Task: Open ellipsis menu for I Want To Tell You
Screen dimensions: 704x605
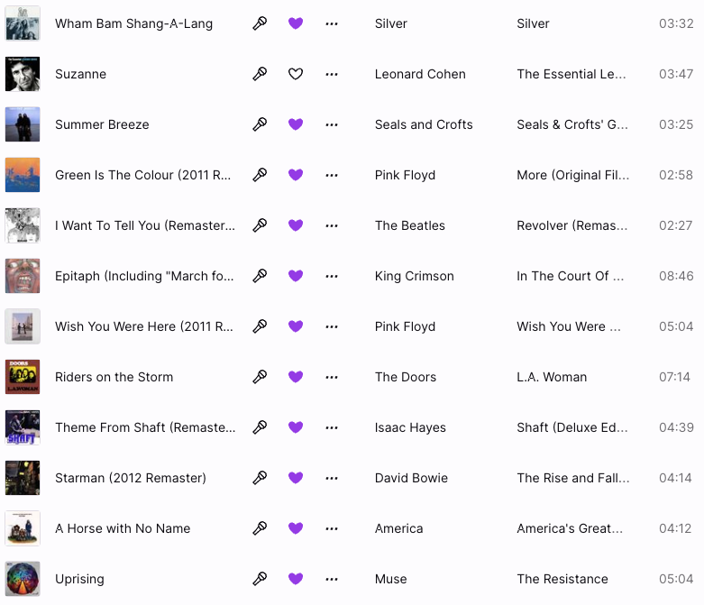Action: (x=332, y=225)
